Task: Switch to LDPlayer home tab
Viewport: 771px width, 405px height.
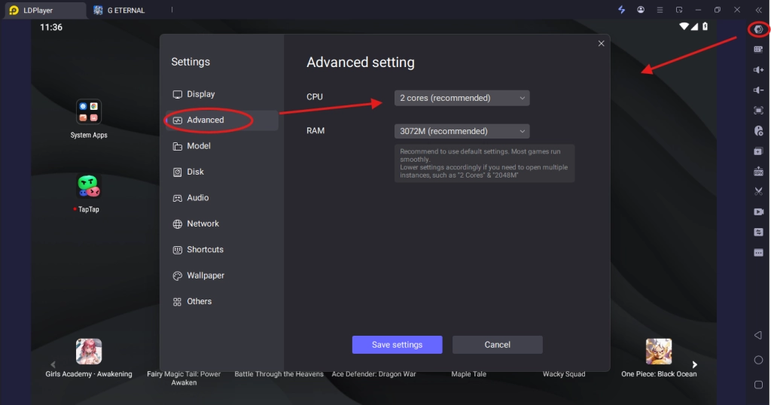Action: pos(44,11)
